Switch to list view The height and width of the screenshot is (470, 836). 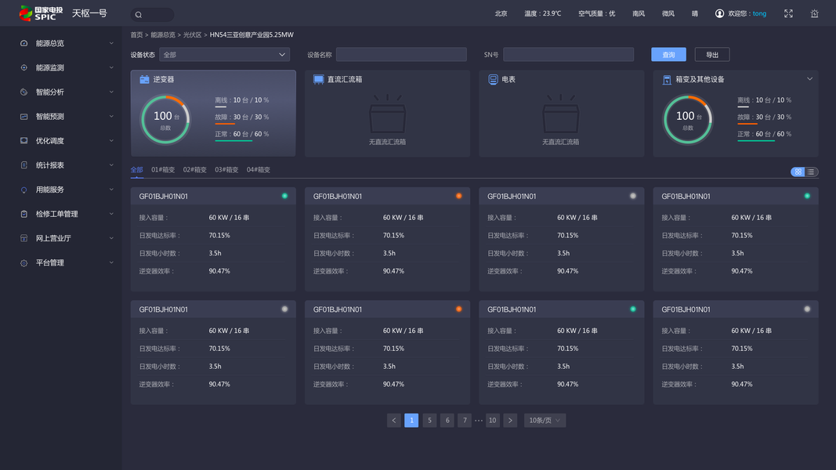click(811, 172)
